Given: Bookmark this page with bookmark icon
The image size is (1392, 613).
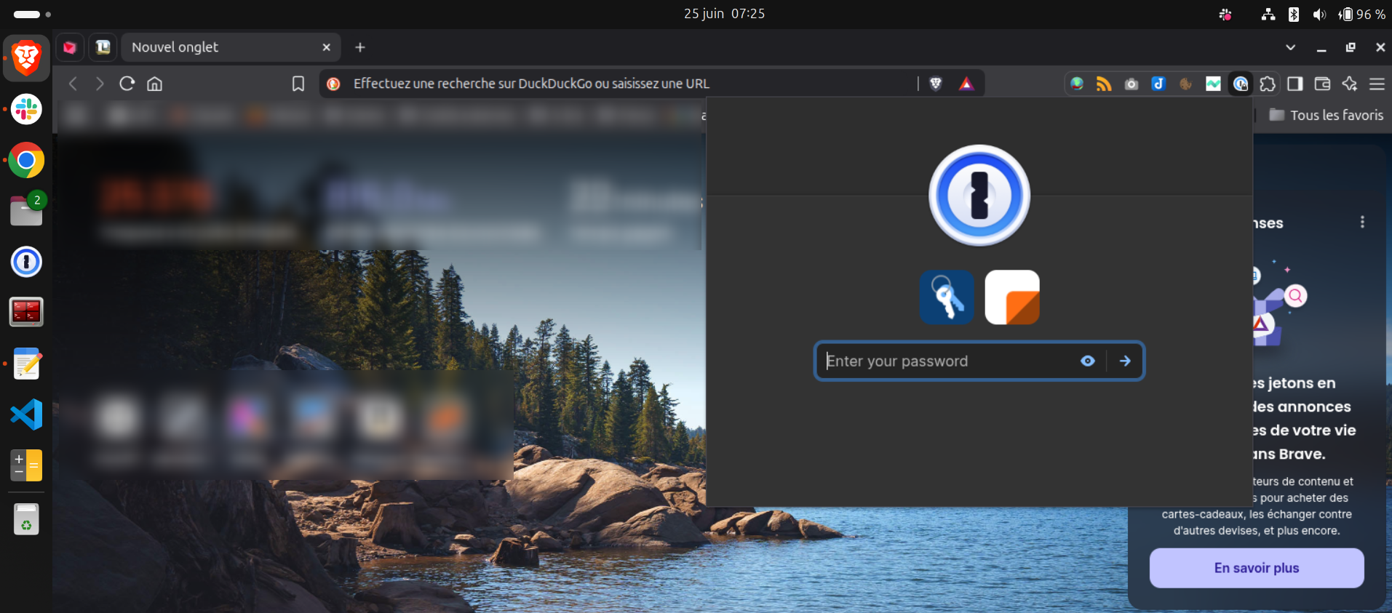Looking at the screenshot, I should (298, 84).
